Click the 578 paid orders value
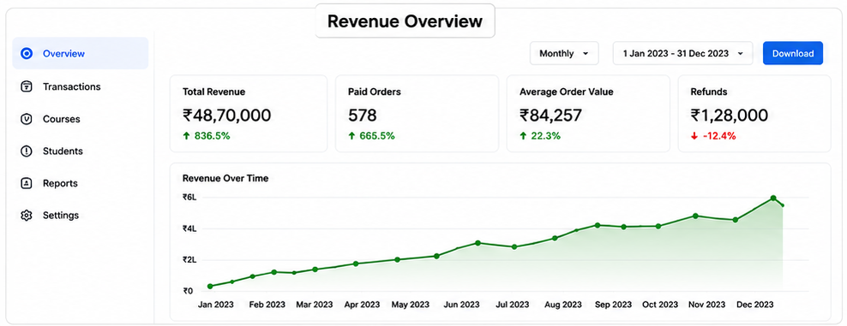847x326 pixels. tap(363, 116)
